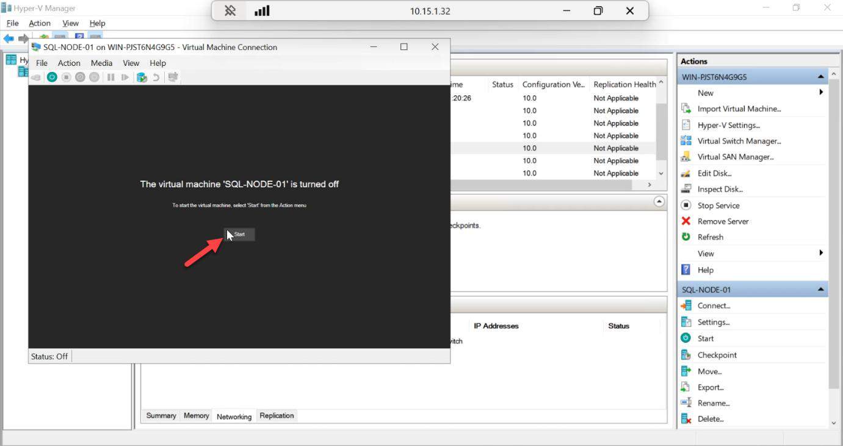This screenshot has width=843, height=446.
Task: Switch to the Networking tab
Action: (234, 416)
